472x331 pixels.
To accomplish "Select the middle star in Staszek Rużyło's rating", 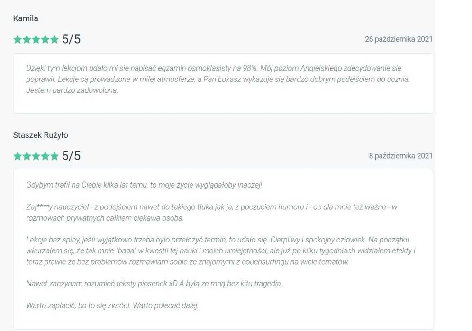I will pos(36,156).
